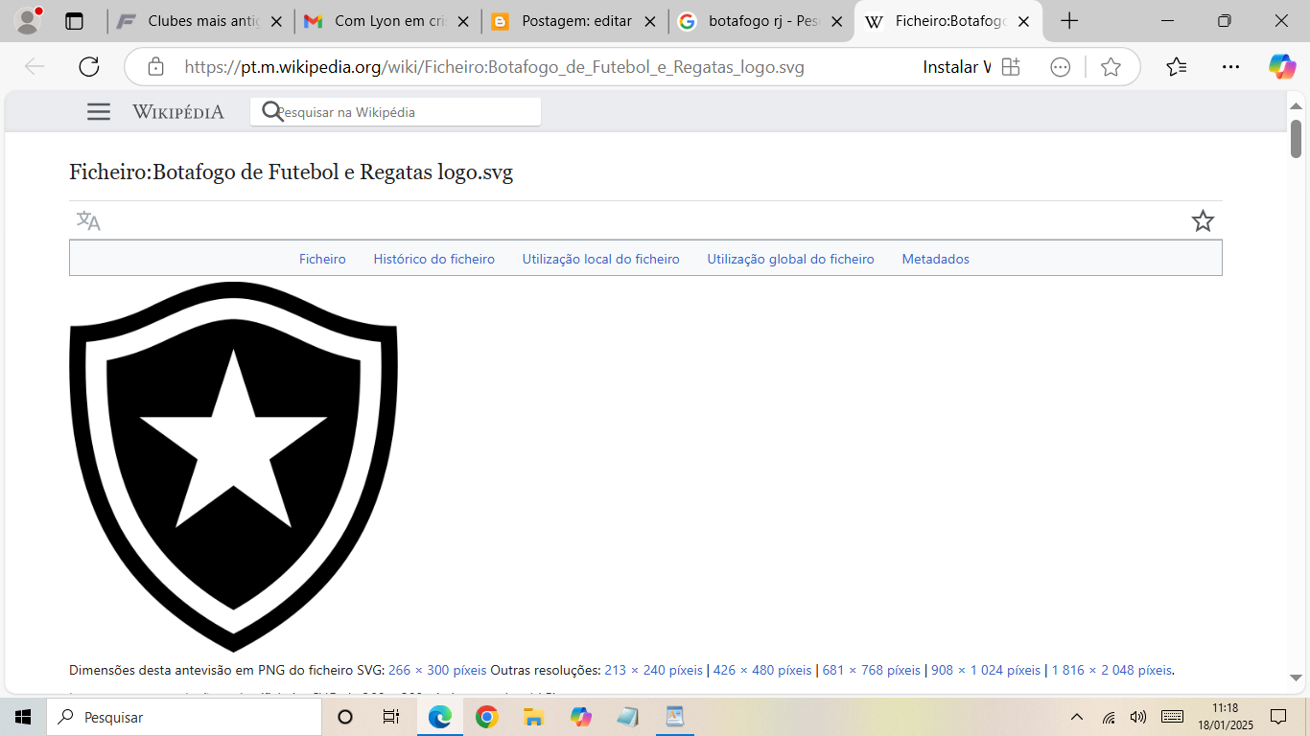
Task: Open the 266 × 300 píxeis preview
Action: [437, 670]
